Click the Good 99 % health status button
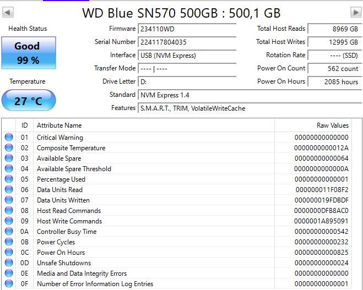This screenshot has height=290, width=363. pyautogui.click(x=29, y=53)
